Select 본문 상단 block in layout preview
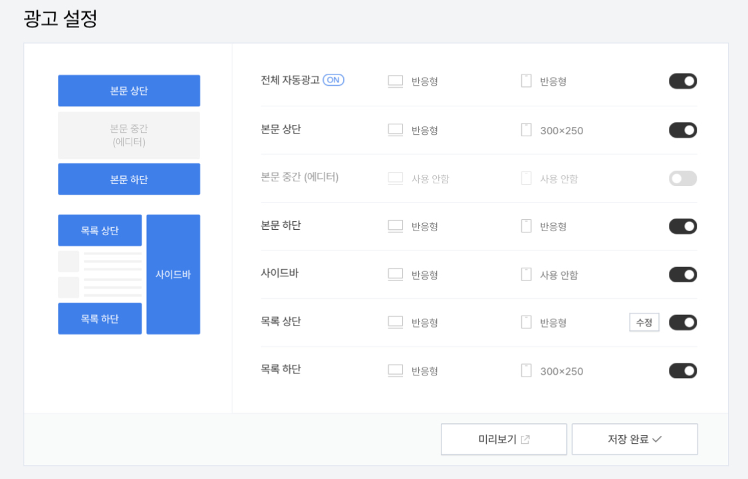Viewport: 748px width, 479px height. [x=129, y=90]
